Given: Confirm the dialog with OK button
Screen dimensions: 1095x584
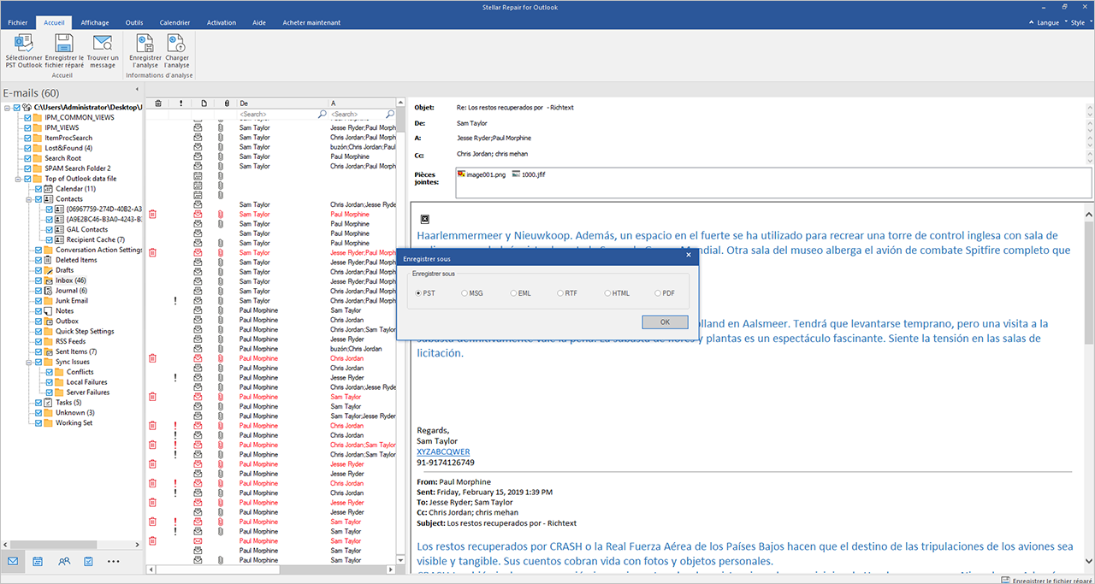Looking at the screenshot, I should click(665, 322).
